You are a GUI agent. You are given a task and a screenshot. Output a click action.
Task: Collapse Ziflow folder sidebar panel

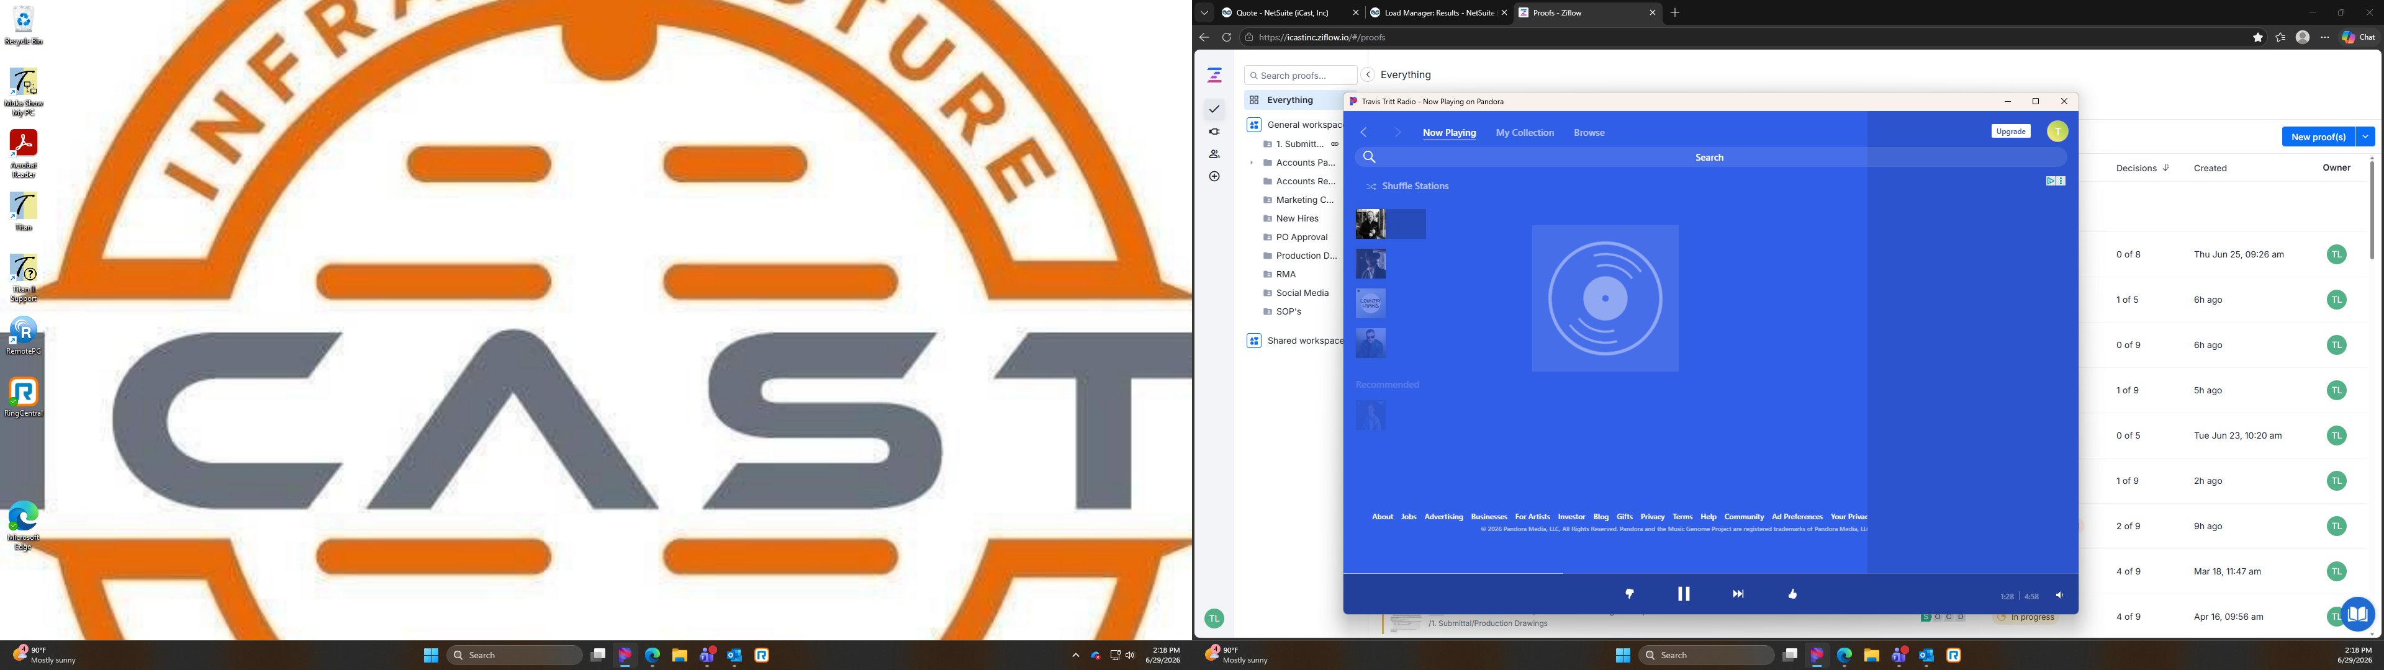click(1368, 75)
